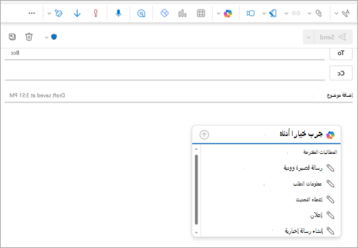This screenshot has width=358, height=248.
Task: Expand the chevron beside the shield icon
Action: pyautogui.click(x=46, y=37)
